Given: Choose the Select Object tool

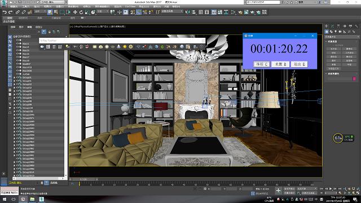Looking at the screenshot, I should [x=50, y=12].
